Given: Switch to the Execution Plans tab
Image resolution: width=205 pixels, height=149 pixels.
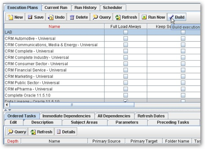Looking at the screenshot, I should (23, 8).
